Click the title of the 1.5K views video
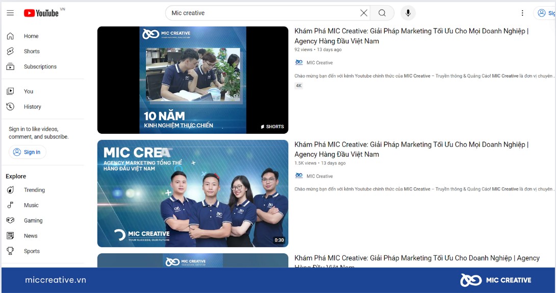Viewport: 556px width, 293px height. coord(411,150)
